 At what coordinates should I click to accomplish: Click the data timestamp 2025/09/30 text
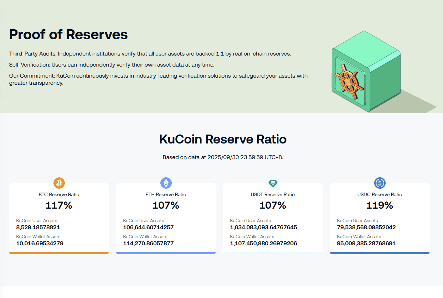[222, 157]
